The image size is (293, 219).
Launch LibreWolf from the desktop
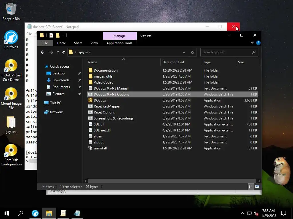(x=11, y=39)
